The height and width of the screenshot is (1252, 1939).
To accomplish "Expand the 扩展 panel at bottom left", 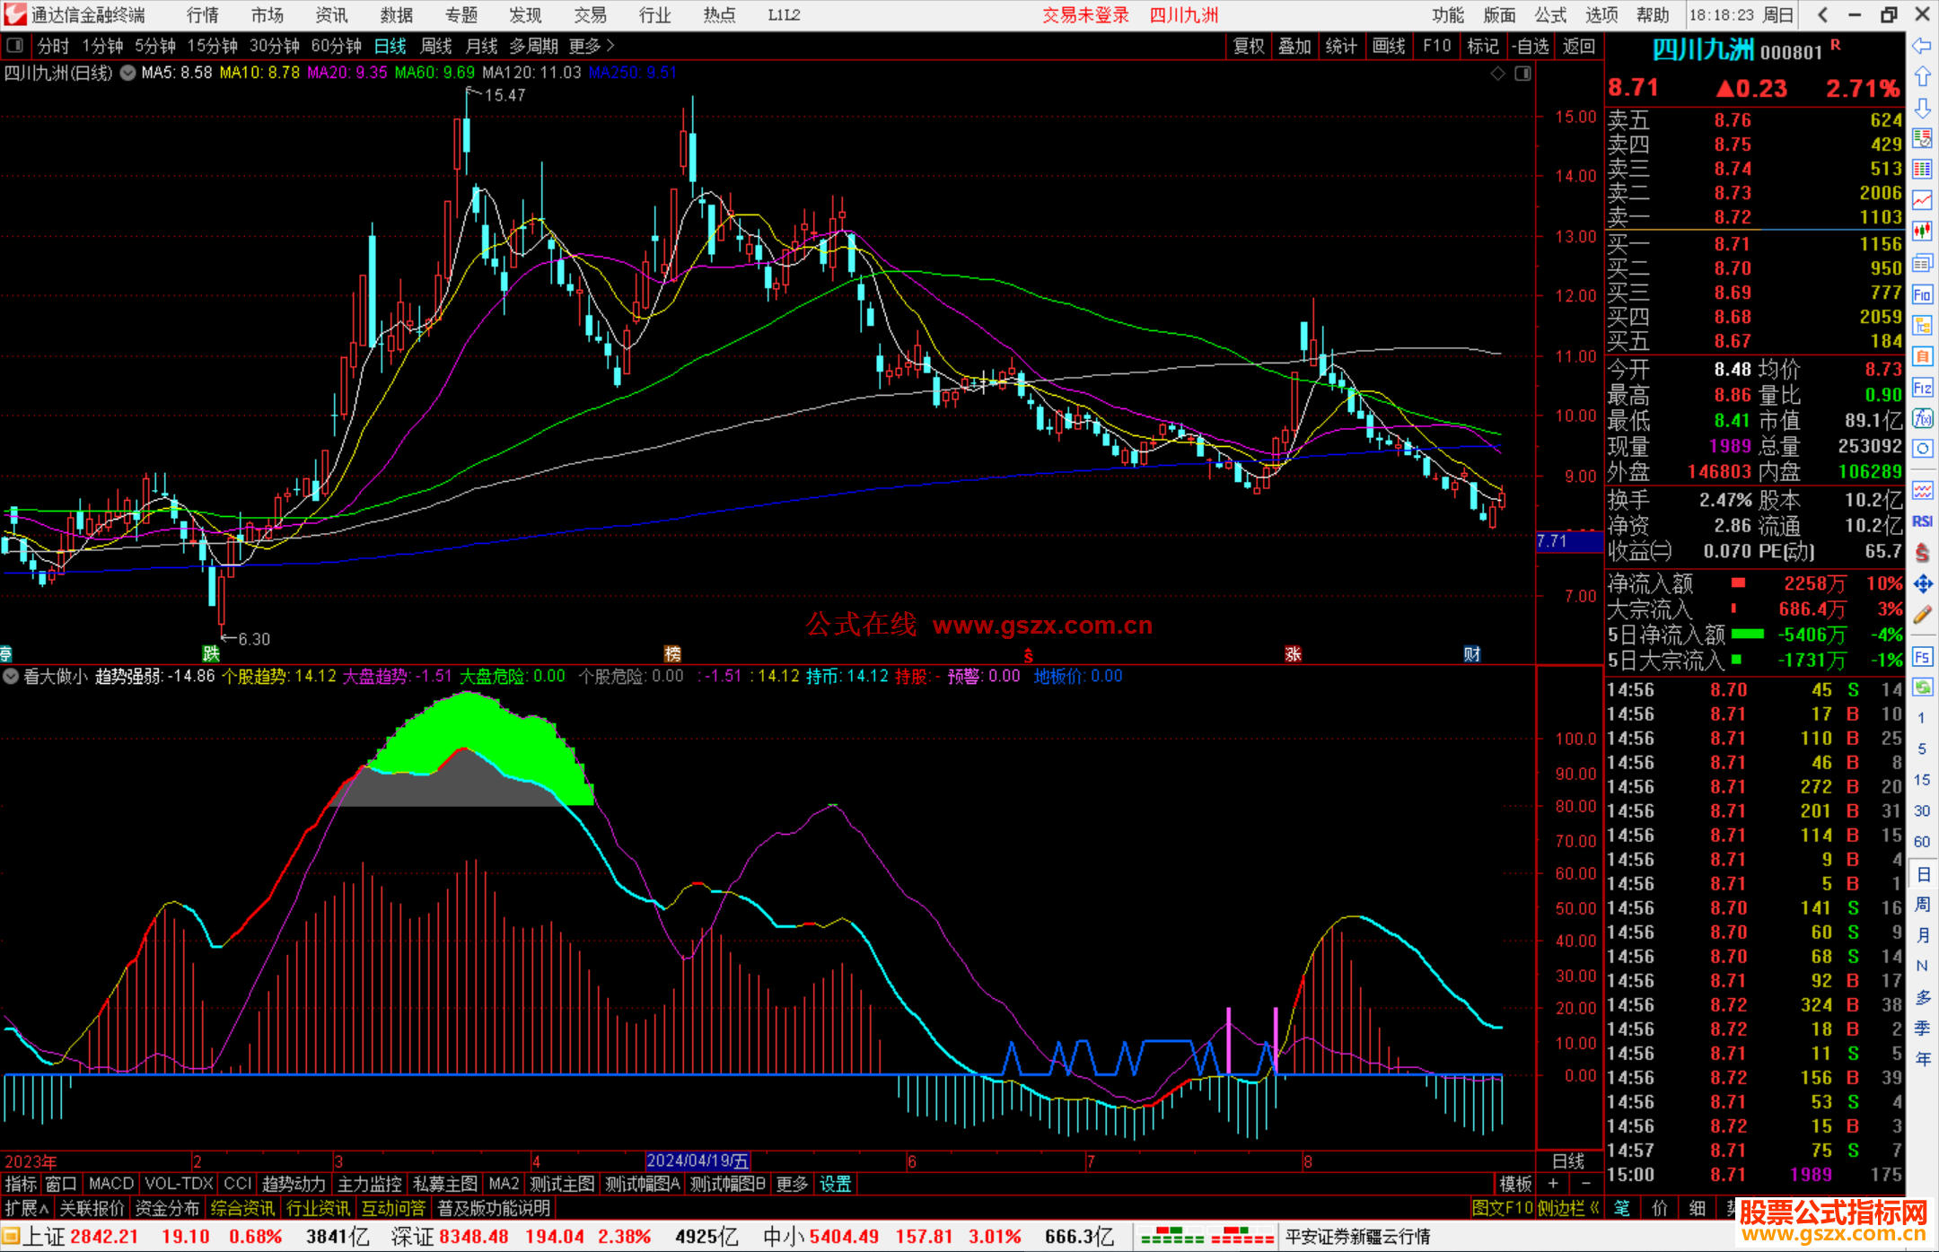I will (x=27, y=1208).
